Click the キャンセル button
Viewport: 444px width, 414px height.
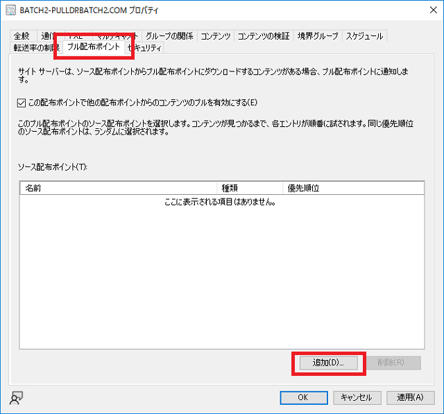pyautogui.click(x=357, y=397)
